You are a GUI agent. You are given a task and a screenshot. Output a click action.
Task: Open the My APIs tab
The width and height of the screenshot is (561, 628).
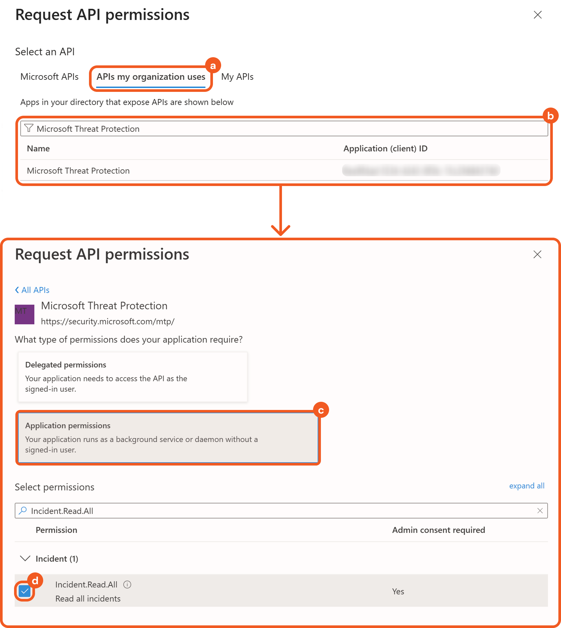(x=237, y=77)
